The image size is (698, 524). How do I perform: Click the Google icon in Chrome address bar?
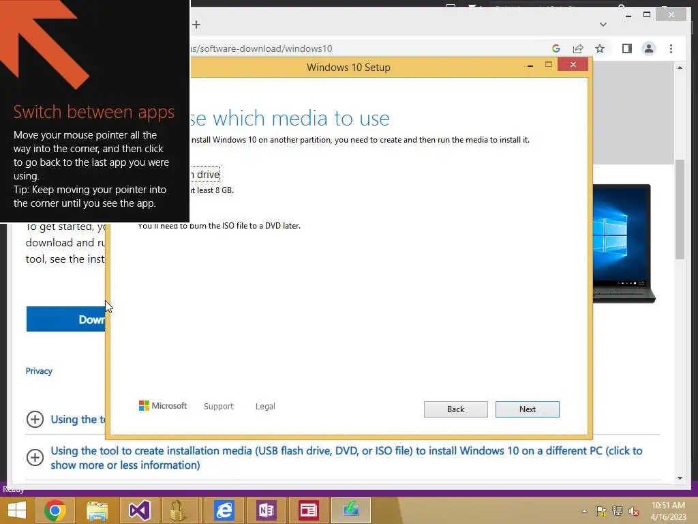[556, 48]
